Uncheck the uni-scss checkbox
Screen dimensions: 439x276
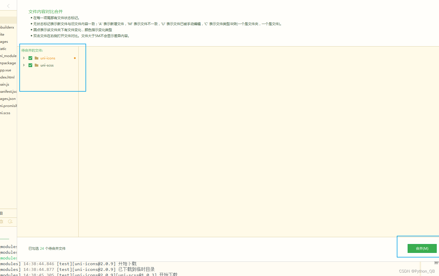(x=30, y=65)
